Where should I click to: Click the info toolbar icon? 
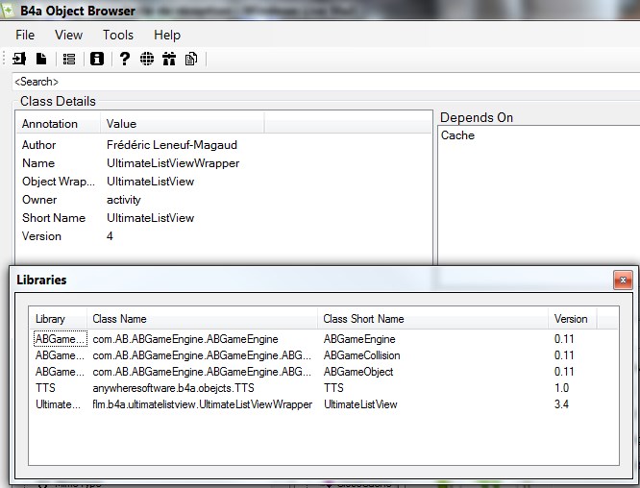pos(97,60)
